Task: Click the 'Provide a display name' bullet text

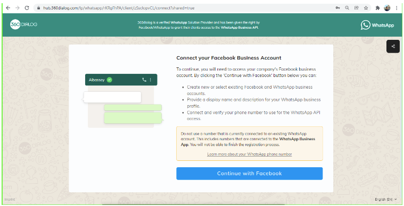Action: coord(254,103)
